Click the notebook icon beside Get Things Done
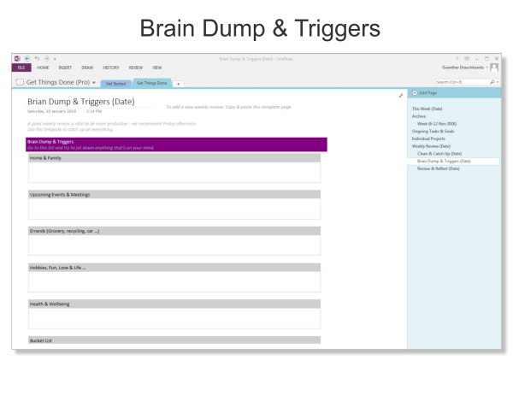Screen dimensions: 513x419 (x=19, y=82)
